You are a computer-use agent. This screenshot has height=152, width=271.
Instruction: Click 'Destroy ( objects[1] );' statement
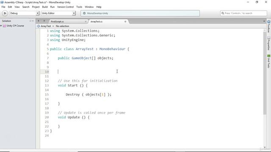[x=88, y=95]
